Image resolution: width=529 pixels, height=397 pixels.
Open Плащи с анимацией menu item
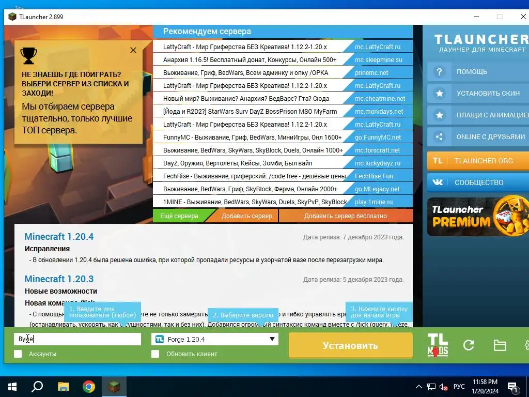point(478,115)
